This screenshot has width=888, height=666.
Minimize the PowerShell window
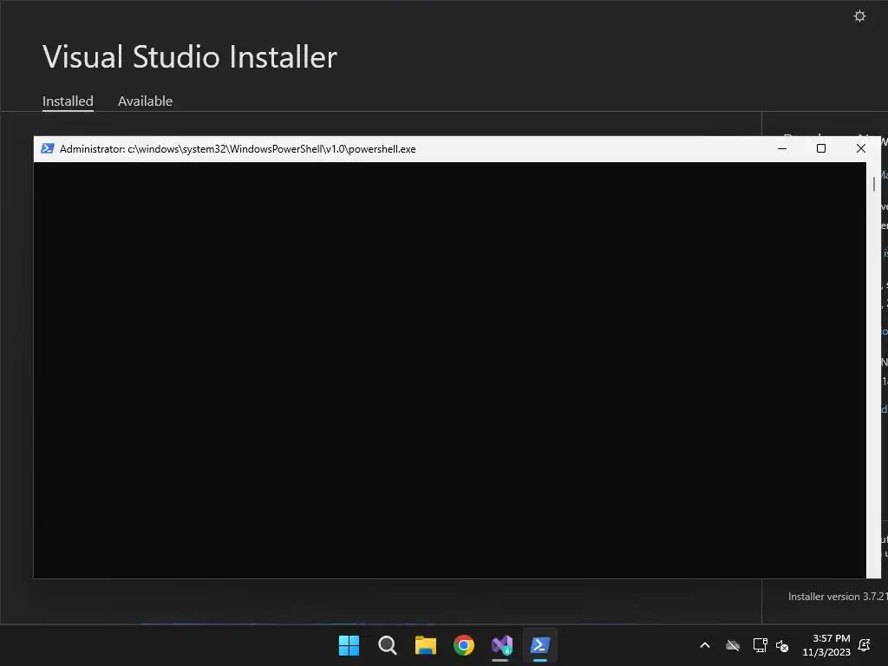tap(782, 148)
